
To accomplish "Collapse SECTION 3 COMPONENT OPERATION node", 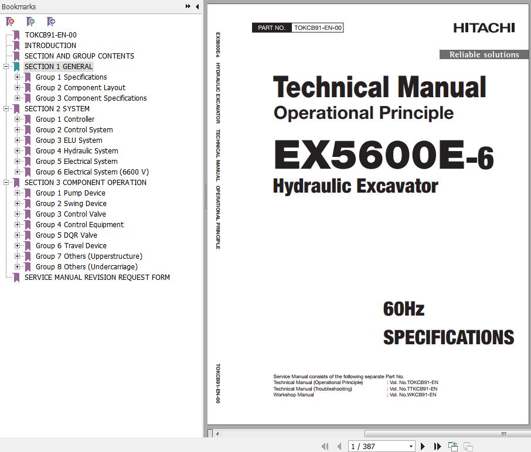I will pyautogui.click(x=6, y=182).
